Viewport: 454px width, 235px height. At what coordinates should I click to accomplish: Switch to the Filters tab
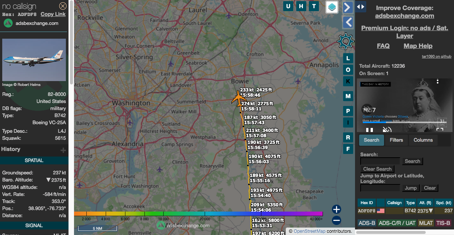coord(396,140)
